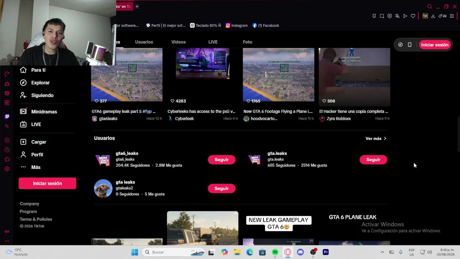Click the browser search magnifier icon

point(429,6)
